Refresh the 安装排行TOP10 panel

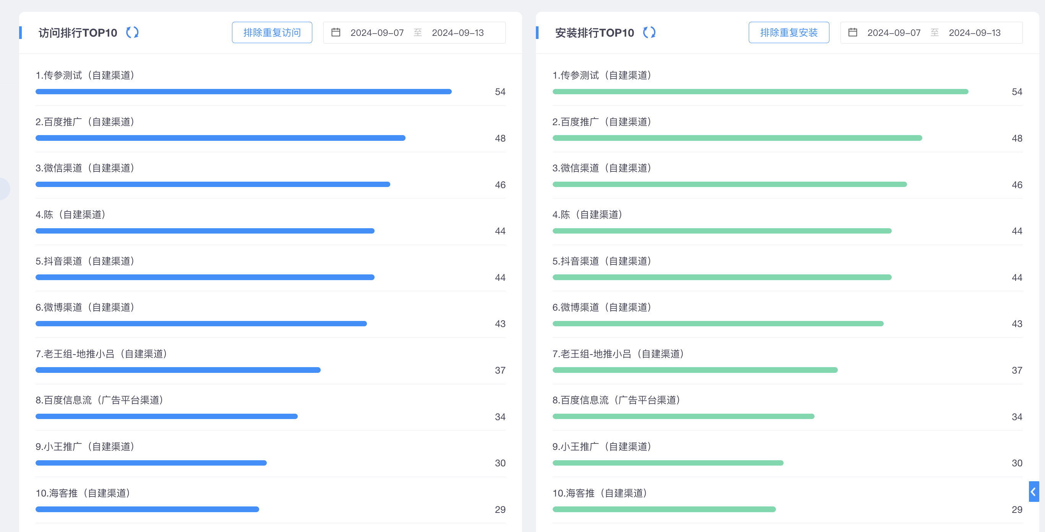[x=649, y=32]
